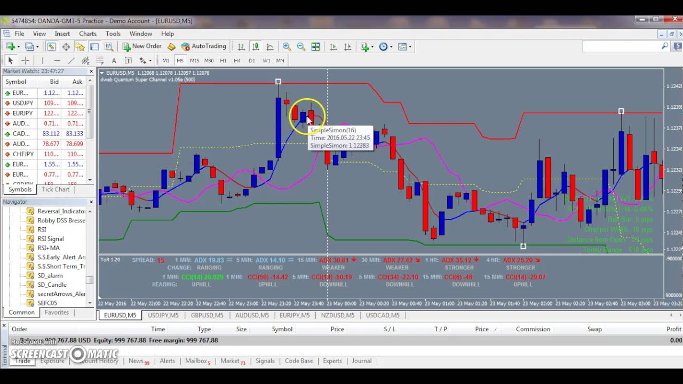The height and width of the screenshot is (384, 683).
Task: Select the equidistant channel tool
Action: pos(85,60)
